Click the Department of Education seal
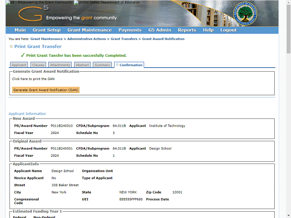The image size is (291, 218). (245, 14)
